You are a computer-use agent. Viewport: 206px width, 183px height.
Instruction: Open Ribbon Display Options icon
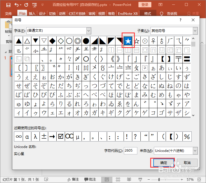tap(160, 5)
